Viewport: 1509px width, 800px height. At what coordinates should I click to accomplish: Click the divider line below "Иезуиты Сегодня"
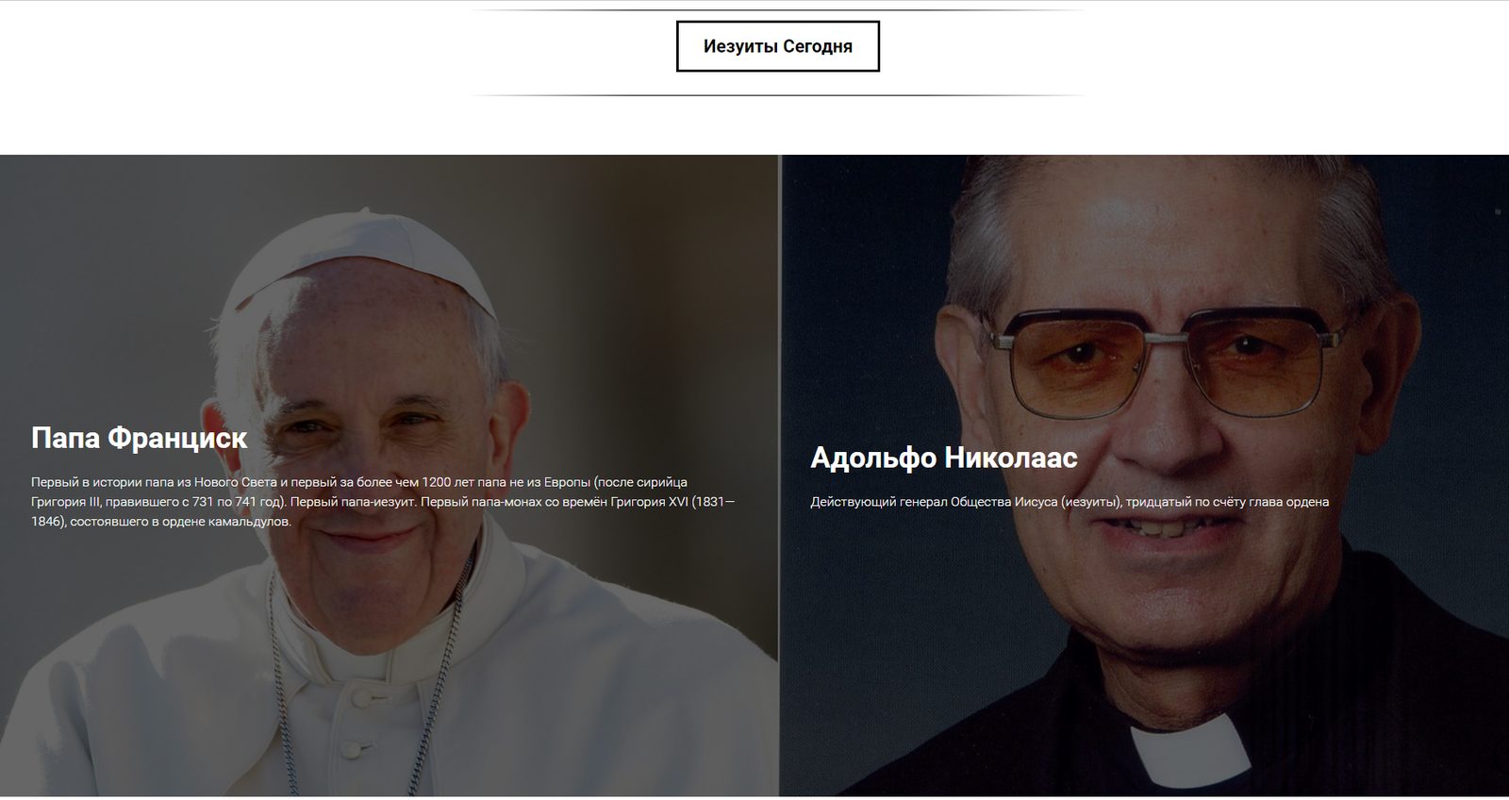[x=777, y=95]
